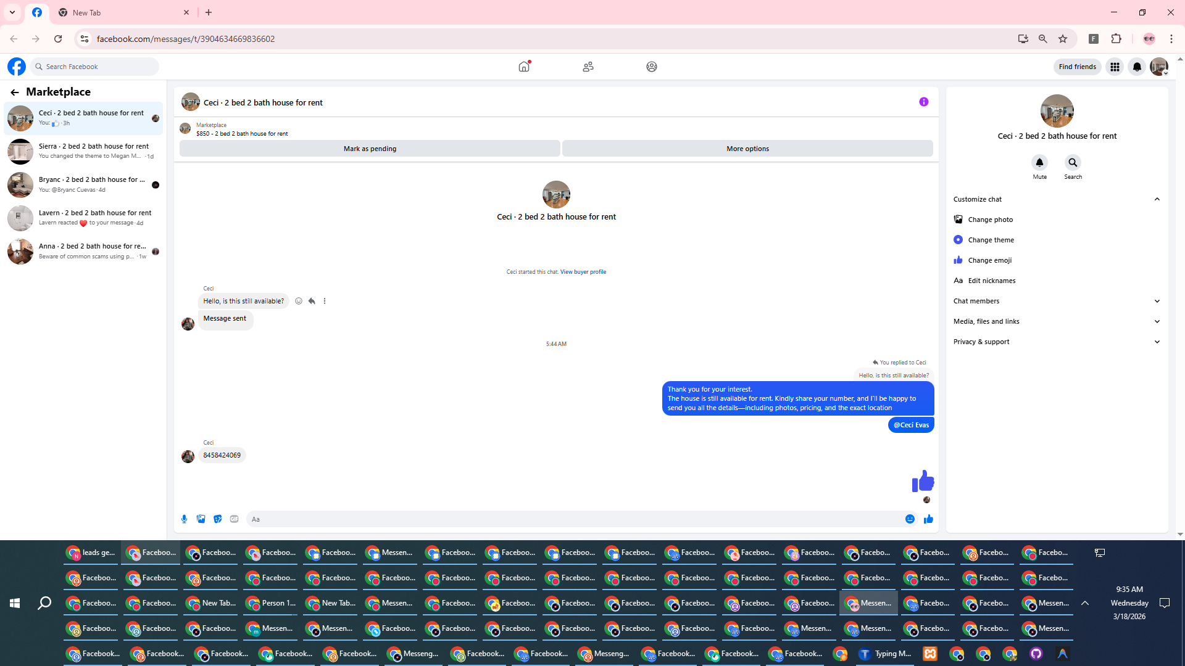Open the emoji picker in message box

pyautogui.click(x=910, y=519)
